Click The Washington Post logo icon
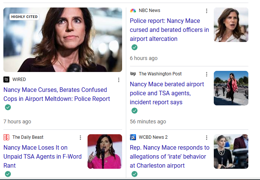This screenshot has height=180, width=260. pos(133,74)
